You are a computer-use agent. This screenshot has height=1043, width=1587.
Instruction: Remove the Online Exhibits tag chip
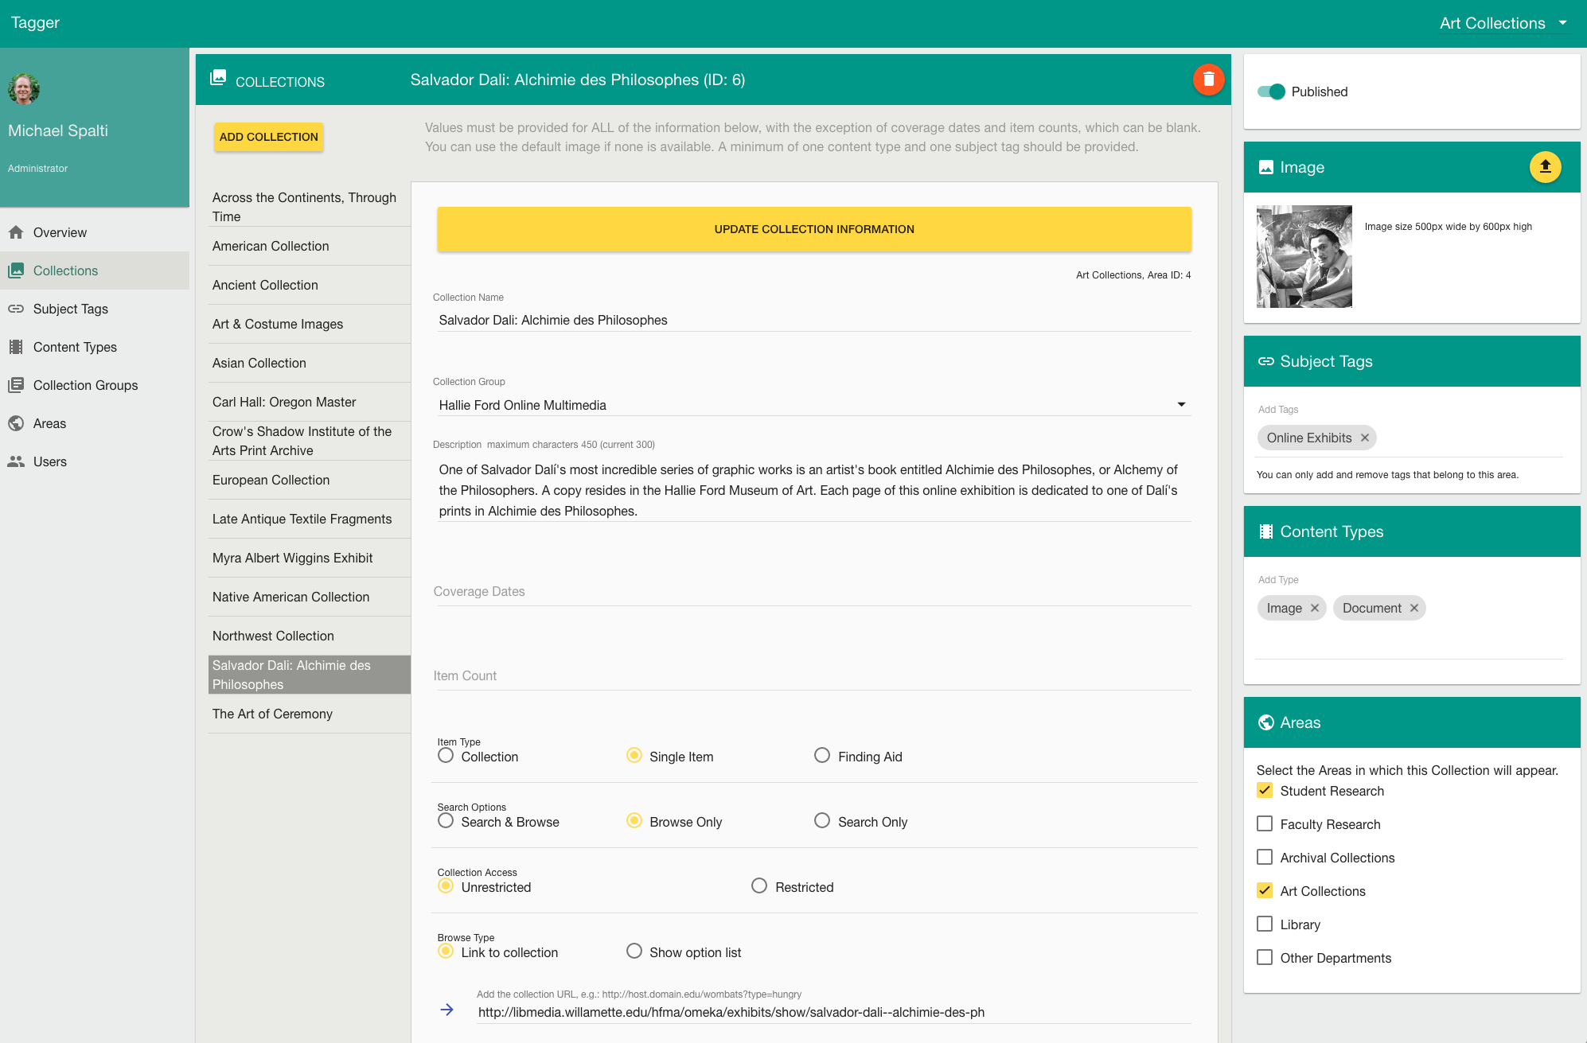1364,438
